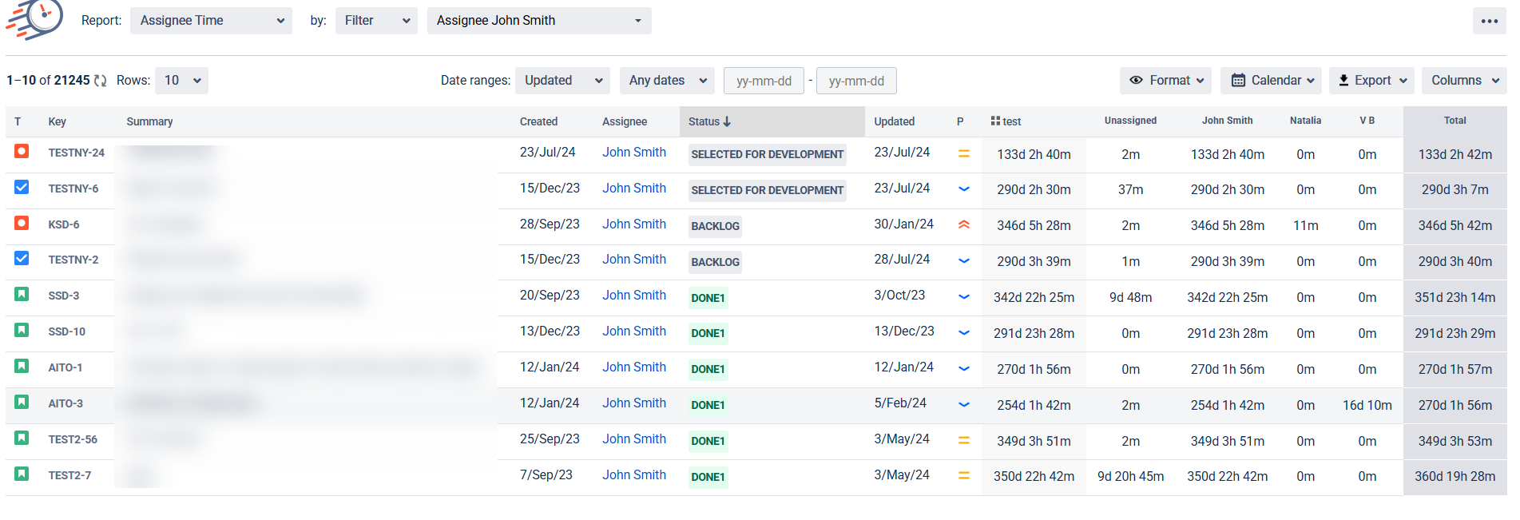1520x520 pixels.
Task: Open John Smith assignee link for AITO-1
Action: coord(633,367)
